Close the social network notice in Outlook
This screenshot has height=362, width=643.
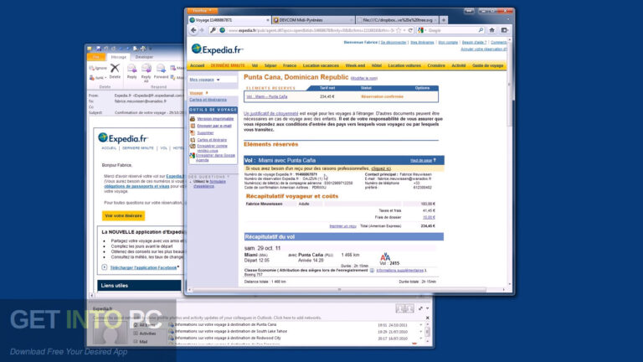tap(427, 318)
